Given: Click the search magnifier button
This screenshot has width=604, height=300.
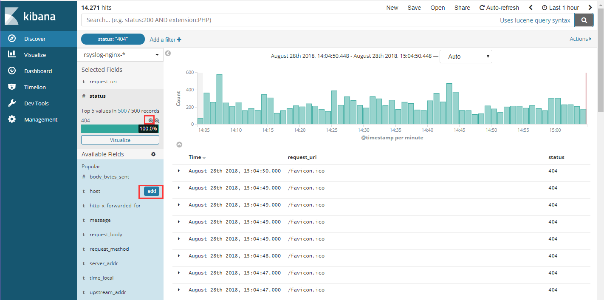Looking at the screenshot, I should click(584, 20).
